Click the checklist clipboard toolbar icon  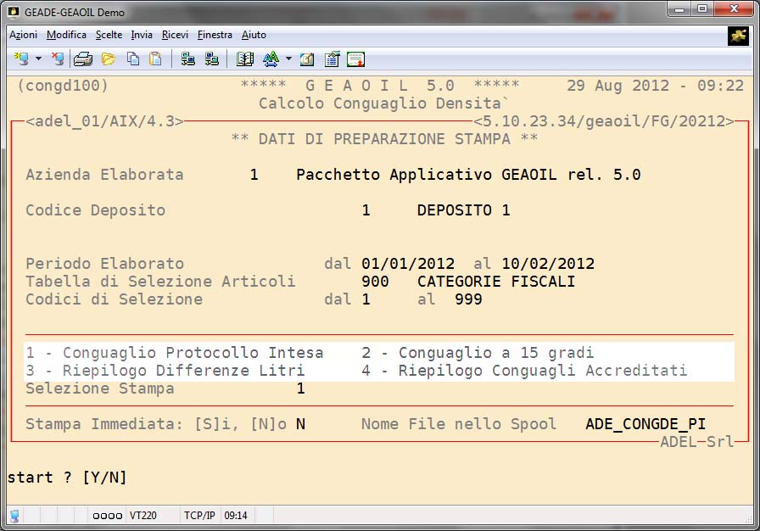click(332, 59)
